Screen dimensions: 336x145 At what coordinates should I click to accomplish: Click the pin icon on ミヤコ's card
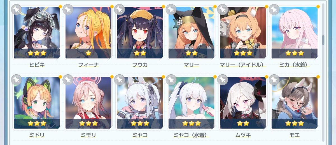[x=119, y=80]
